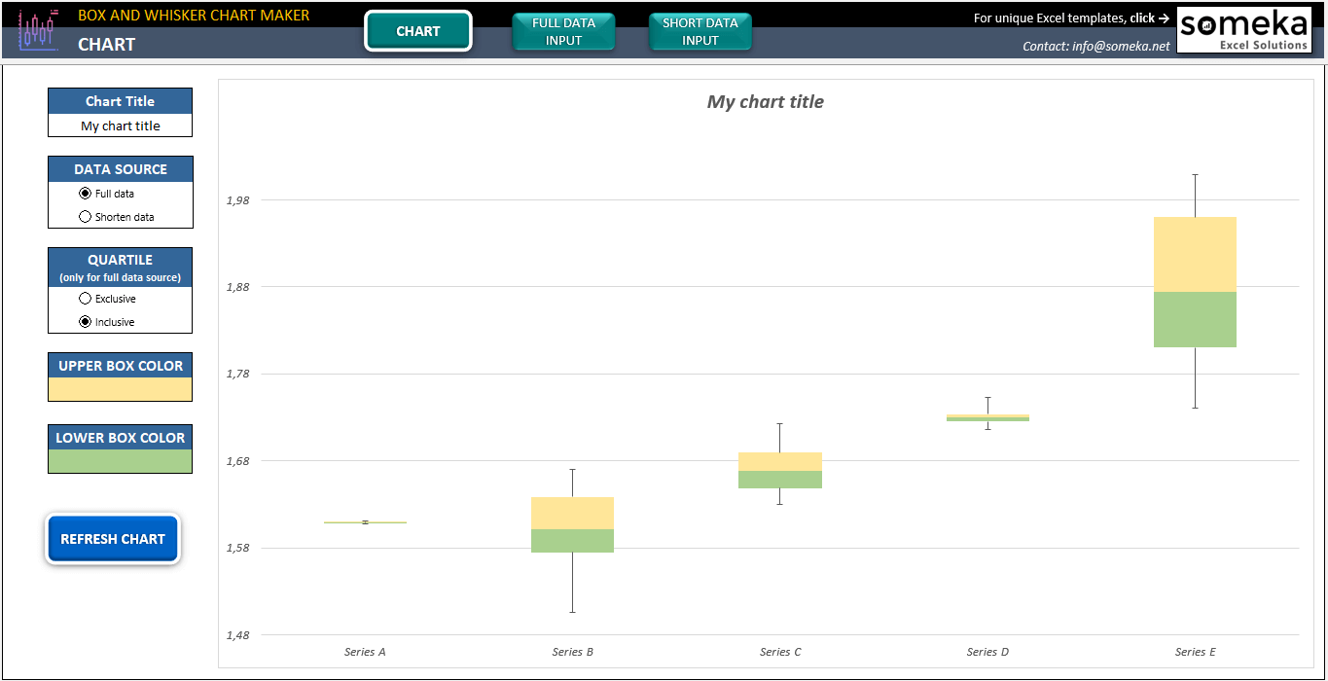Click the QUARTILE panel header

click(119, 260)
